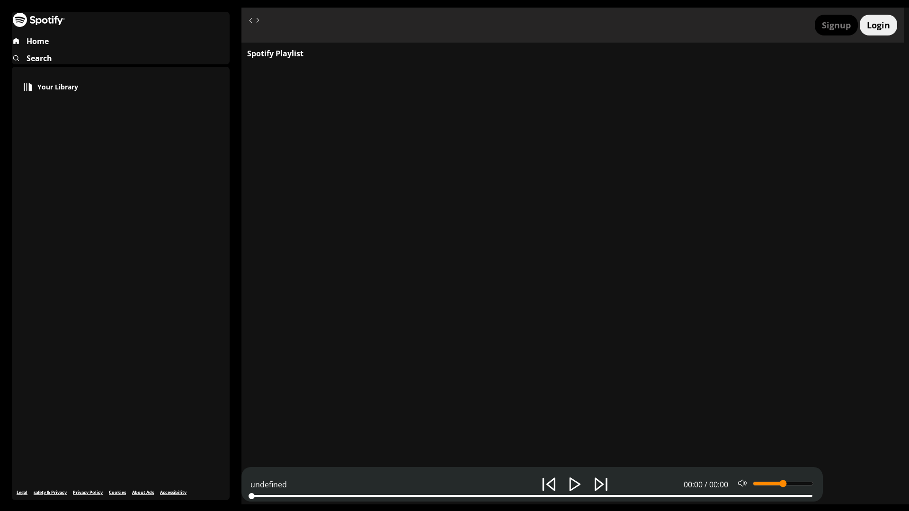Viewport: 909px width, 511px height.
Task: Skip to the previous track
Action: (x=549, y=484)
